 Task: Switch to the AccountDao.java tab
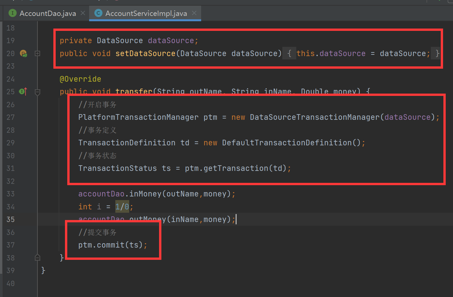pos(48,13)
